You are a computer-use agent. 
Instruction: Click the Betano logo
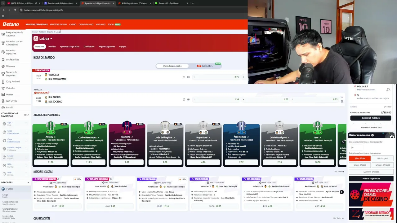[11, 24]
